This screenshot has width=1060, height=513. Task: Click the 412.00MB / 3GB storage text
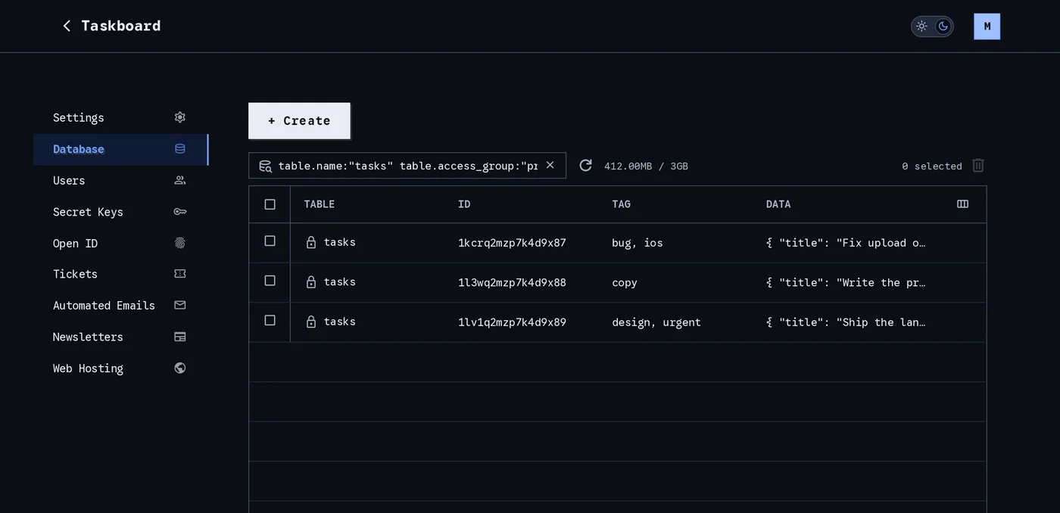(x=646, y=166)
